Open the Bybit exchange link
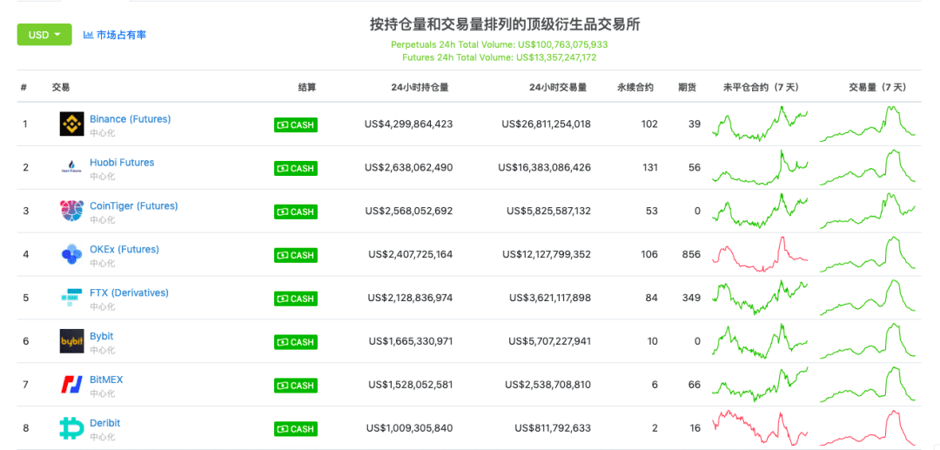The image size is (940, 450). [101, 336]
